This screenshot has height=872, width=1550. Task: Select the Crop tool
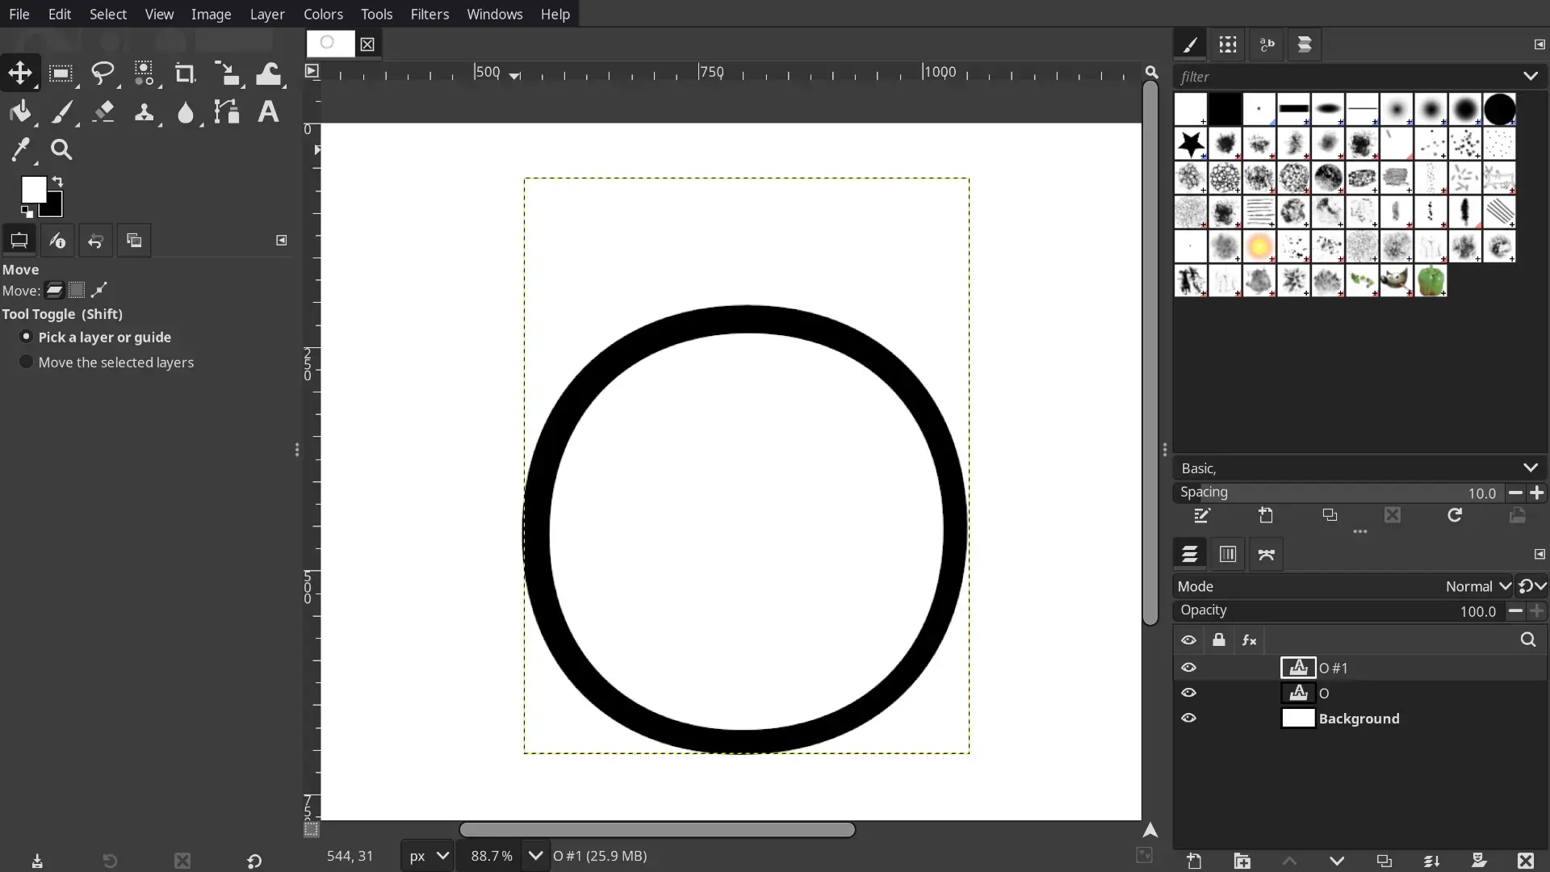coord(185,73)
